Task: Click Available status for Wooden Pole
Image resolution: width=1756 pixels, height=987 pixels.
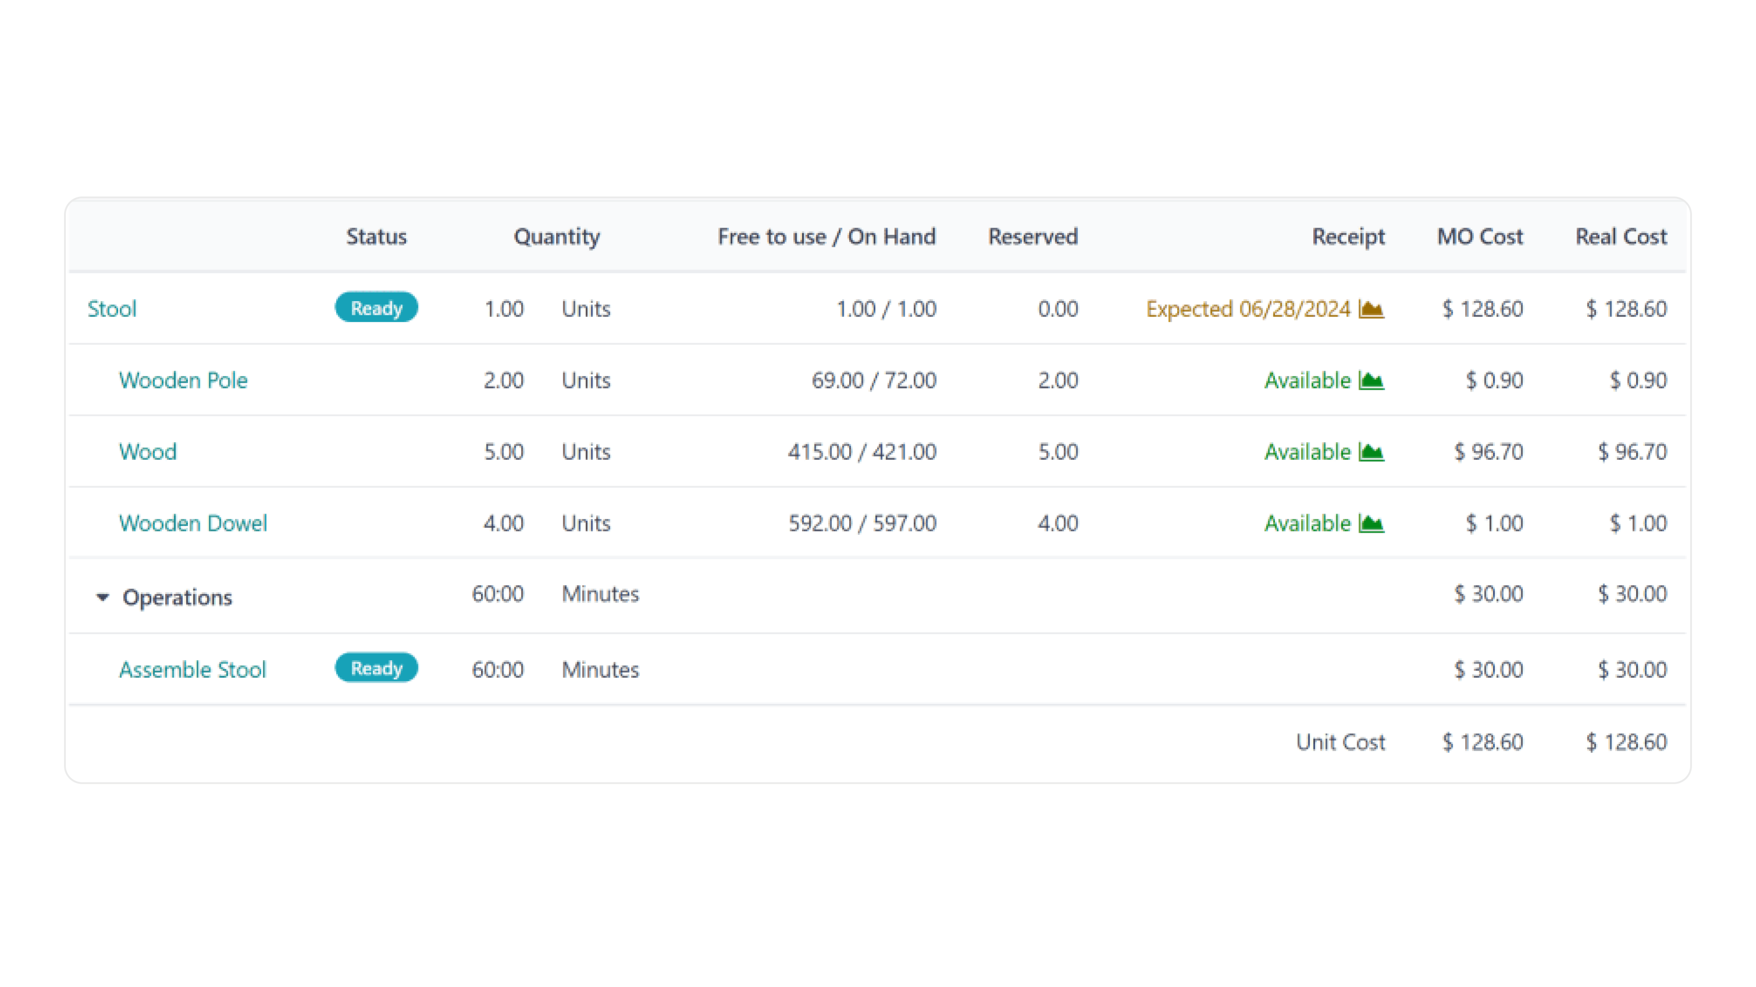Action: 1307,380
